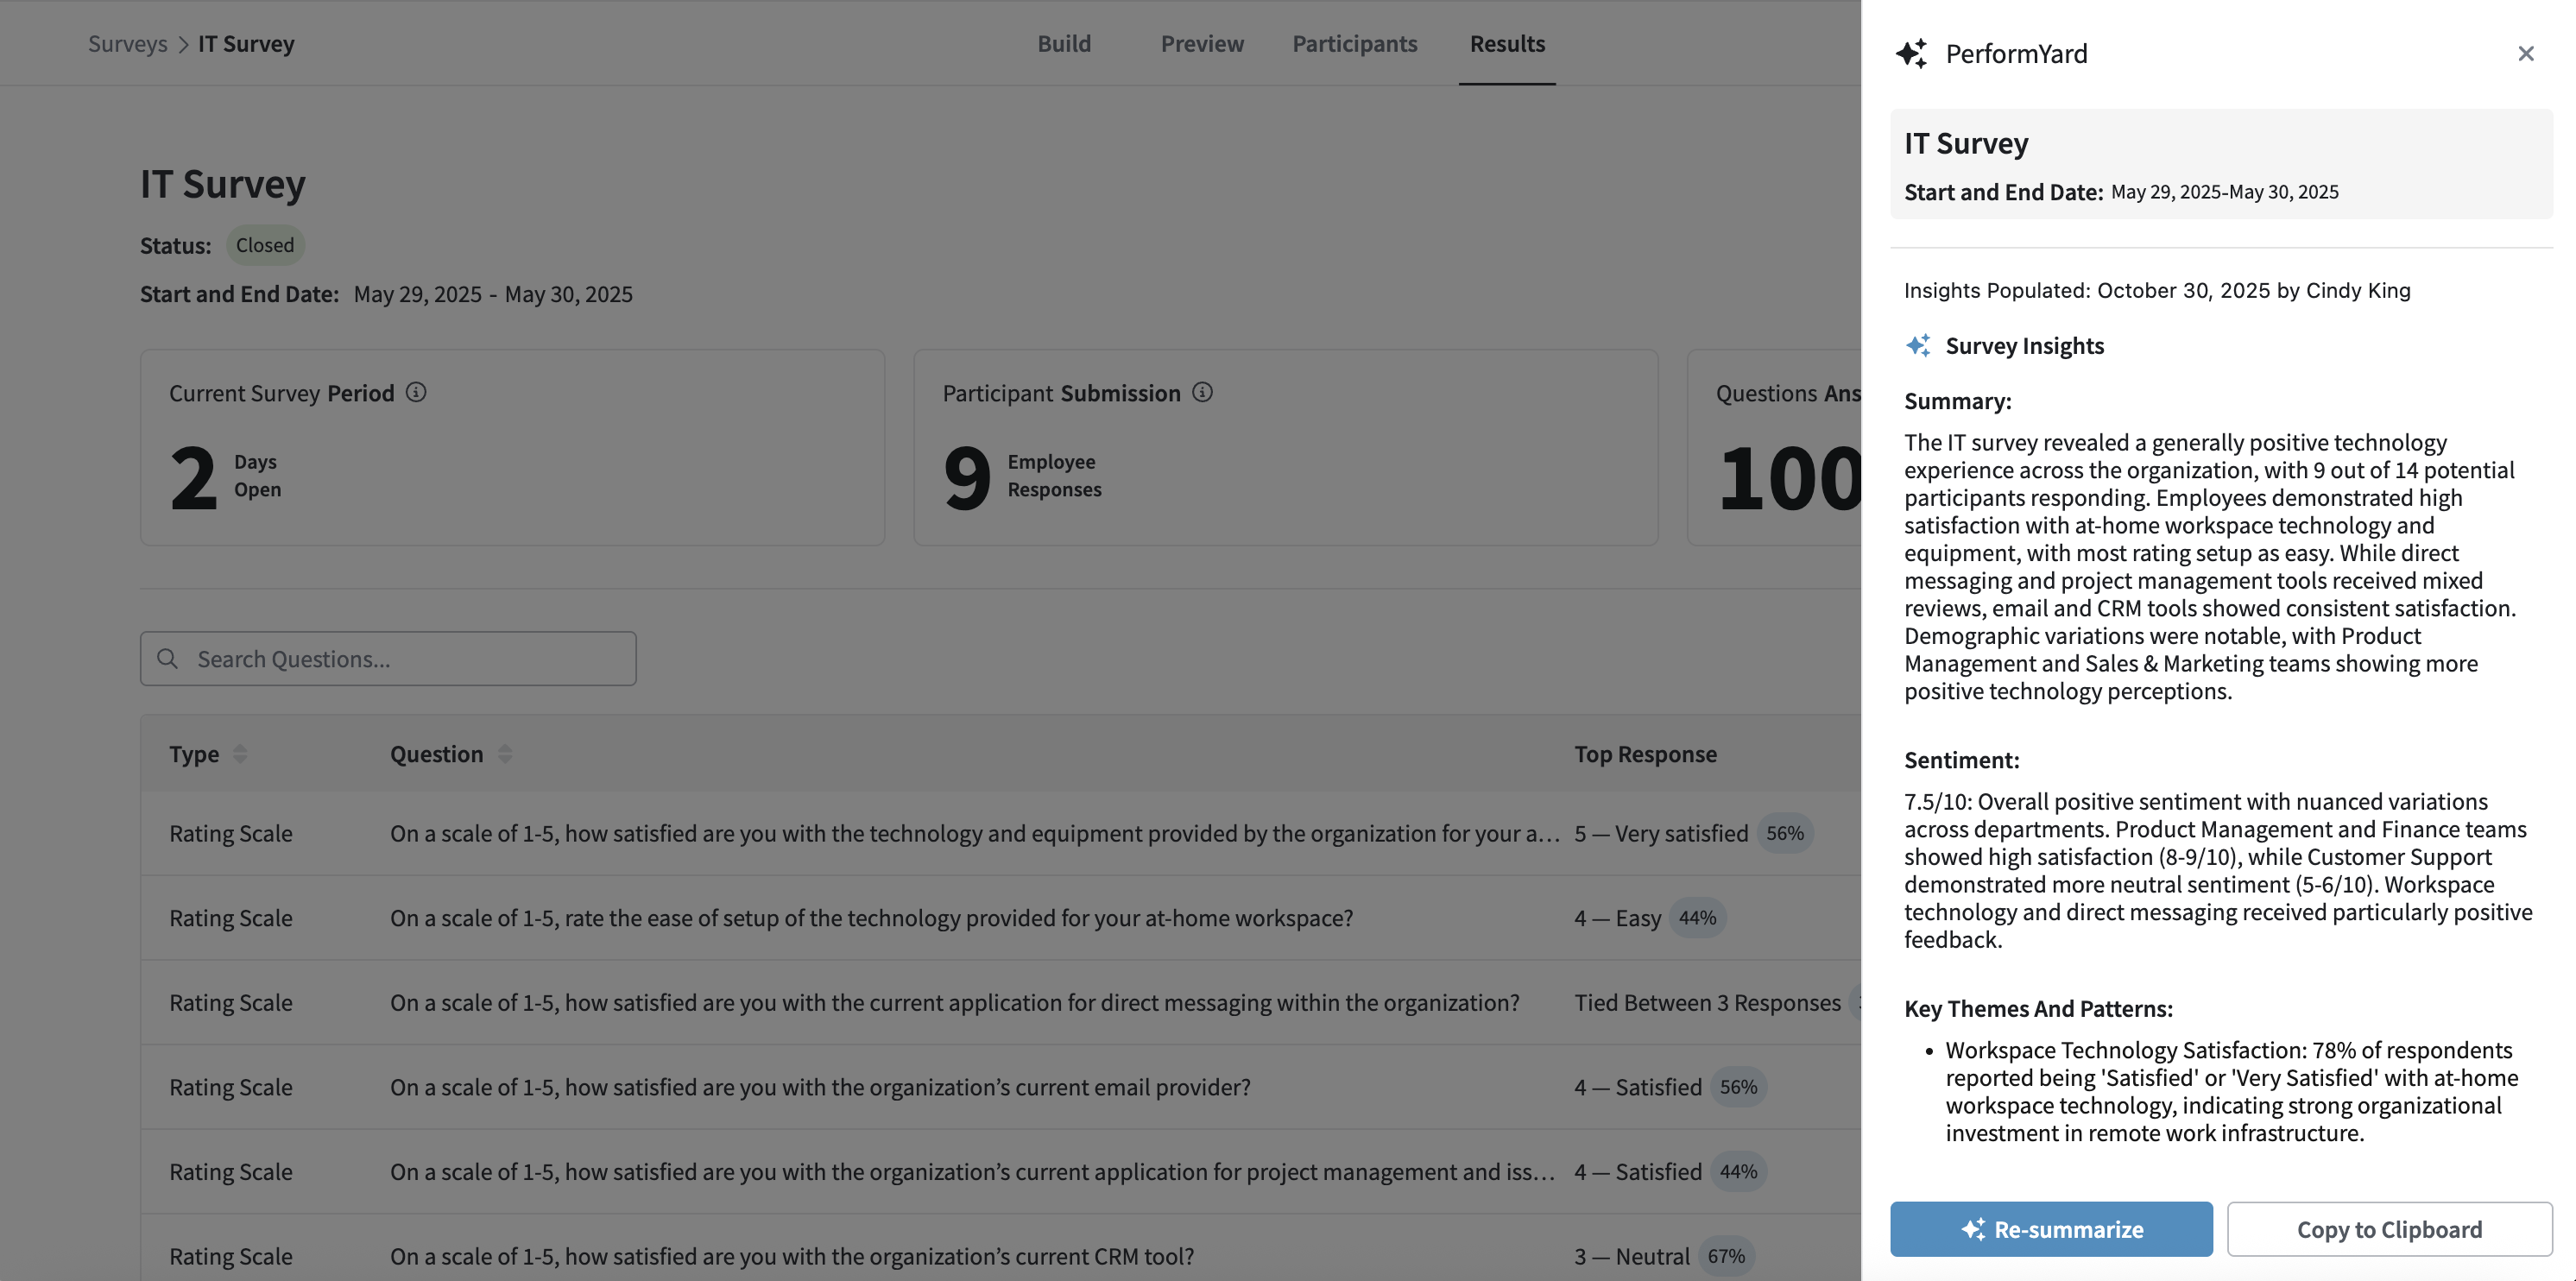This screenshot has width=2576, height=1281.
Task: Open the email provider satisfaction question row
Action: pos(820,1087)
